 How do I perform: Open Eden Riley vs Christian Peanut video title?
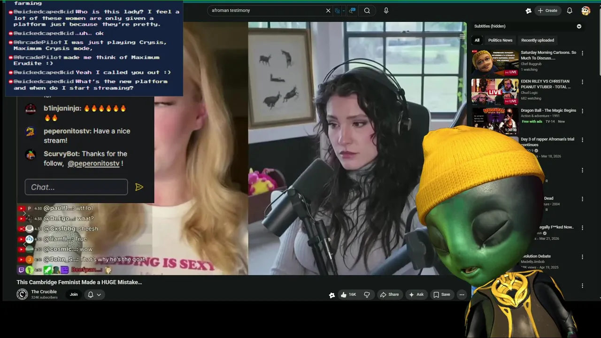click(546, 84)
